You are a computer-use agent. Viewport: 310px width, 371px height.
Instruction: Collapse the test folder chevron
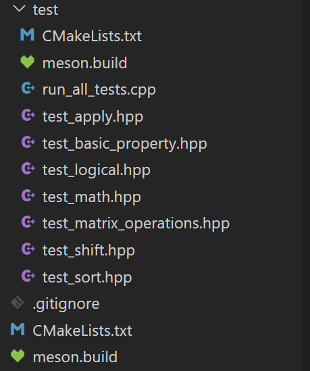pos(19,9)
